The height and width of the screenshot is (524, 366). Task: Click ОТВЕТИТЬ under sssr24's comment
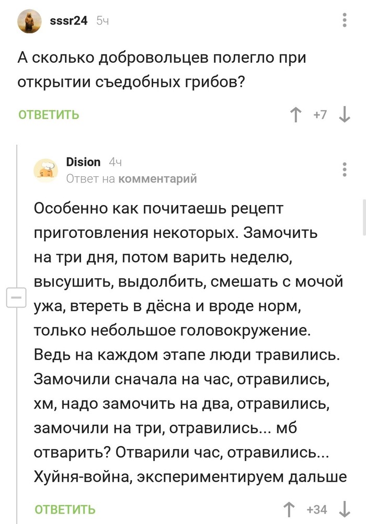click(x=49, y=115)
